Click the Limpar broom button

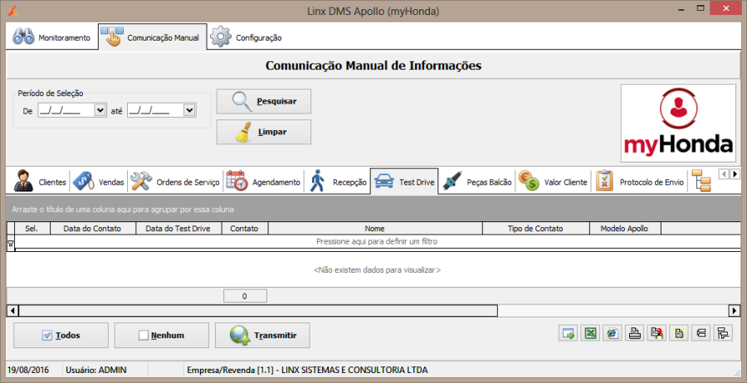(263, 132)
